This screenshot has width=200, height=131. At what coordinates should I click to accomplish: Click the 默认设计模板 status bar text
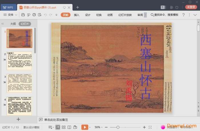(31, 127)
